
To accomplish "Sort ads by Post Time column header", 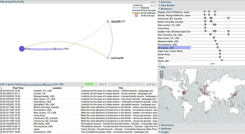I will [x=18, y=88].
